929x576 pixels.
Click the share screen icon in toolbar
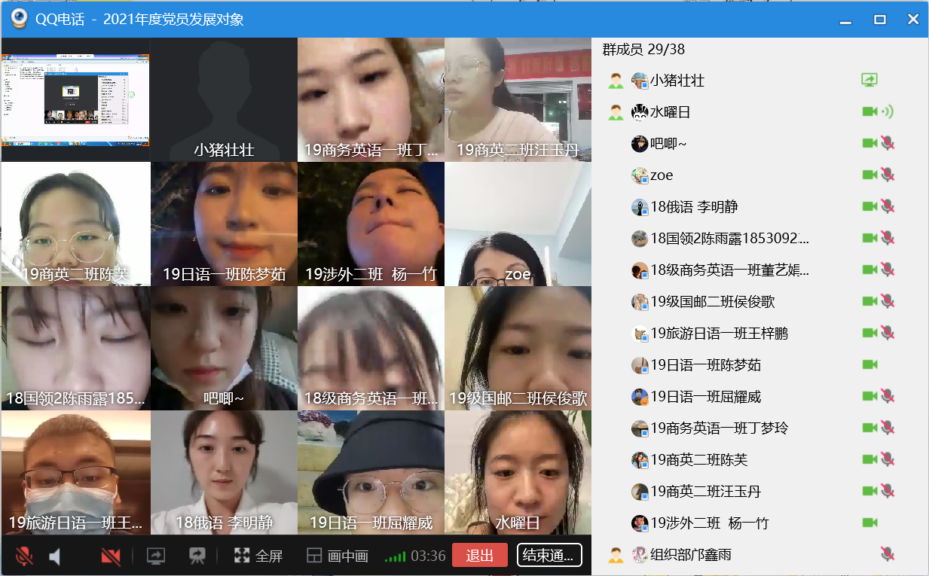click(x=156, y=556)
